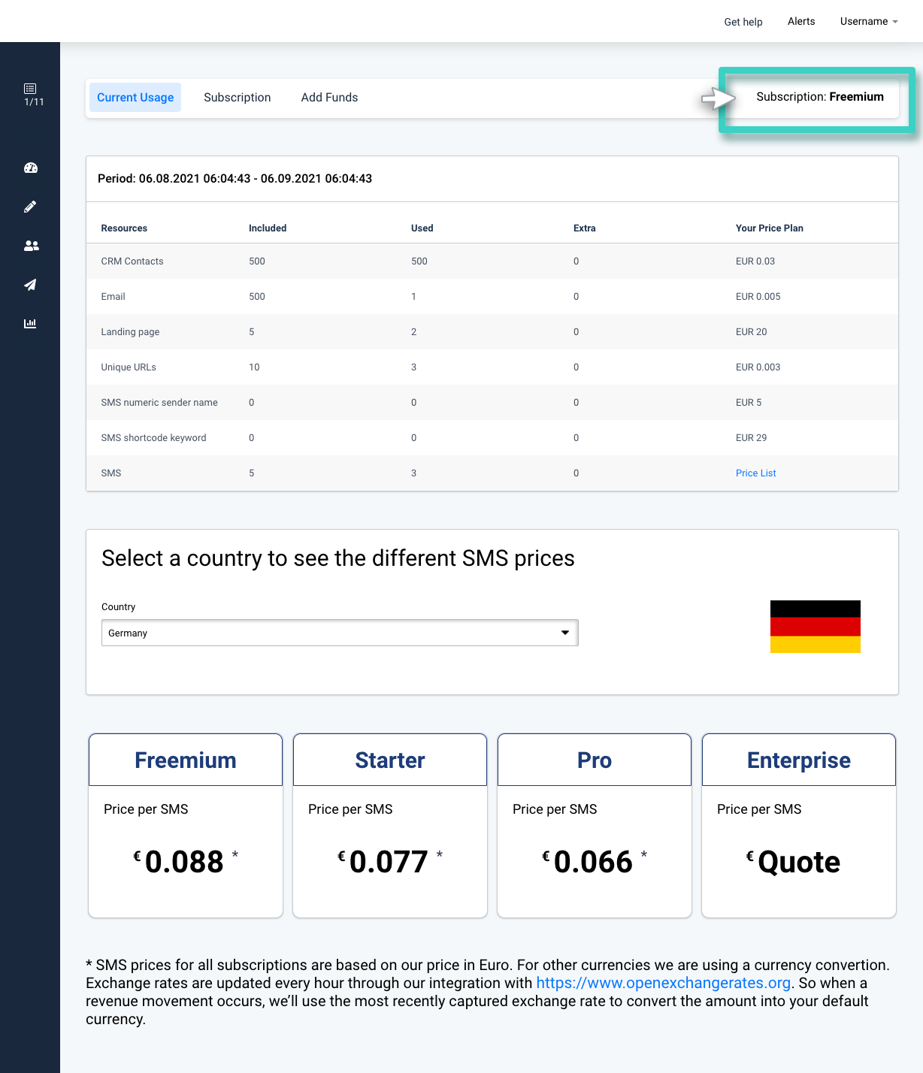
Task: Click the Price List link
Action: click(756, 473)
